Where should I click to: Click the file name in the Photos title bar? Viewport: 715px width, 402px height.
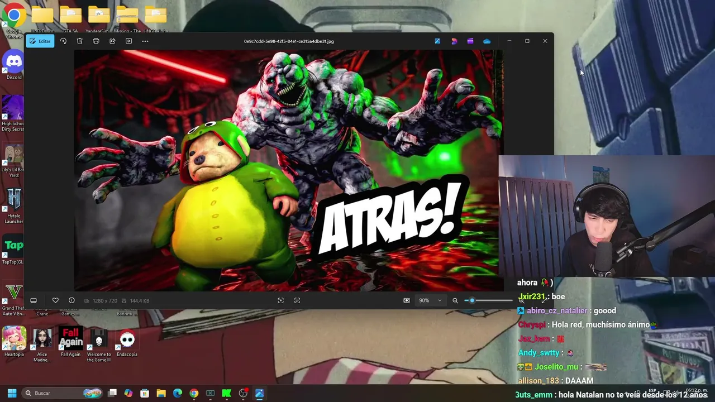click(x=289, y=41)
